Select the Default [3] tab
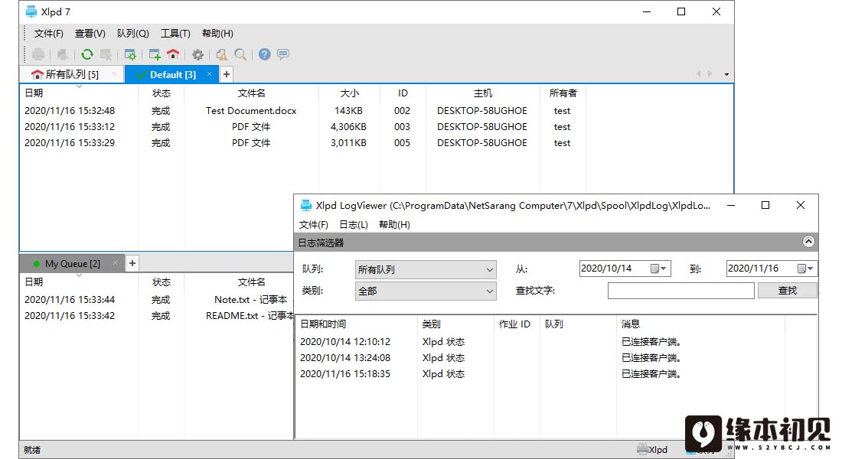Viewport: 842px width, 459px height. click(x=172, y=74)
